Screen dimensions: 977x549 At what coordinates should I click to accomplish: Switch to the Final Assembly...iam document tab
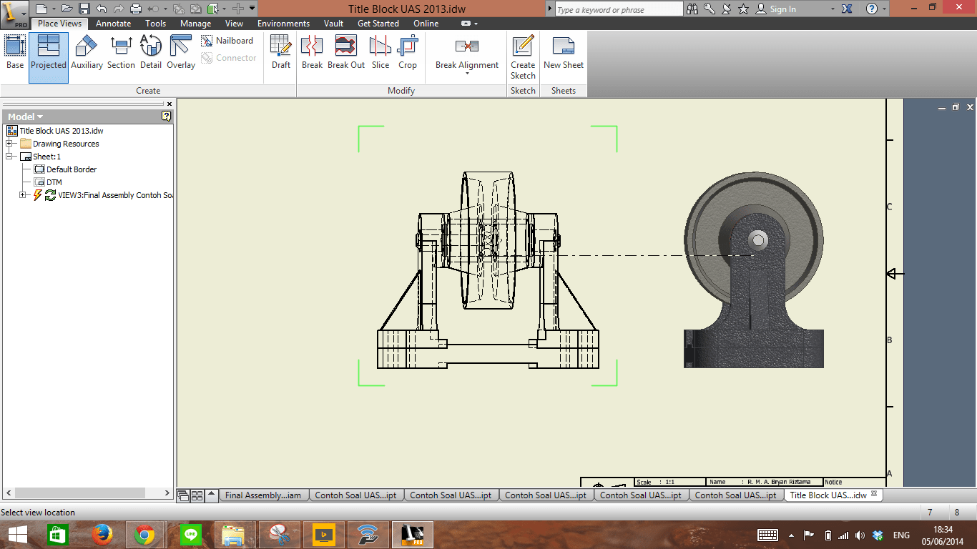pos(265,494)
